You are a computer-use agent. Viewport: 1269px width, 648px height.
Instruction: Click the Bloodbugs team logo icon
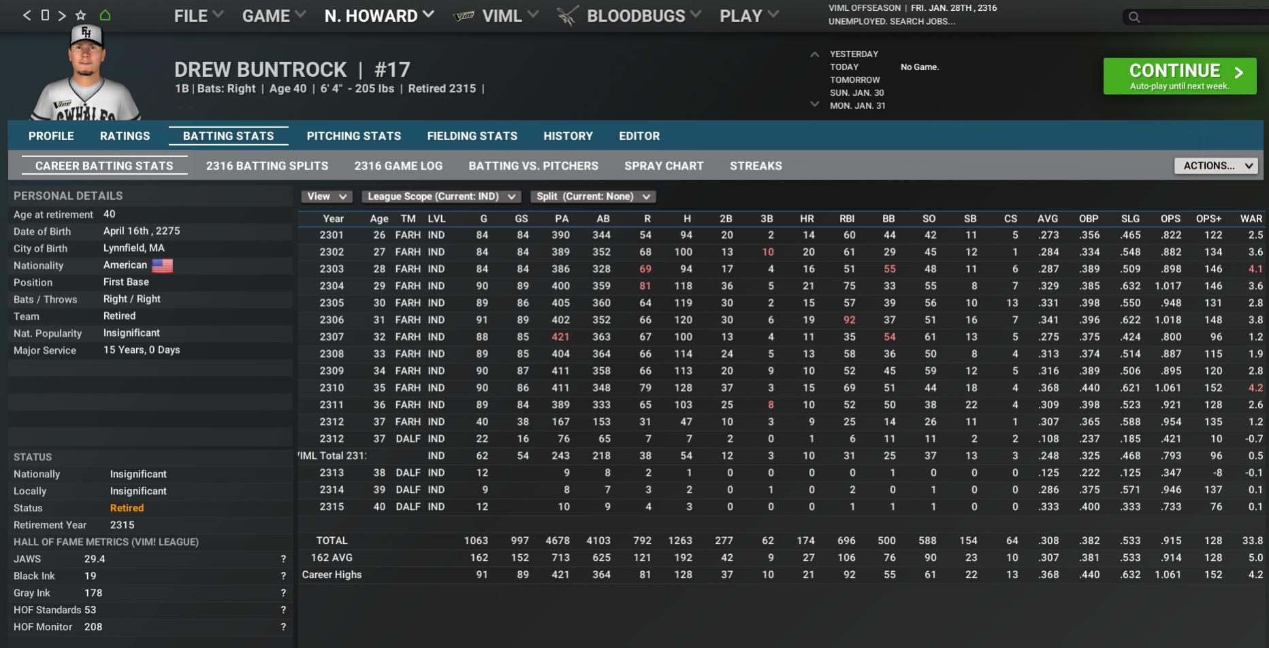tap(567, 16)
